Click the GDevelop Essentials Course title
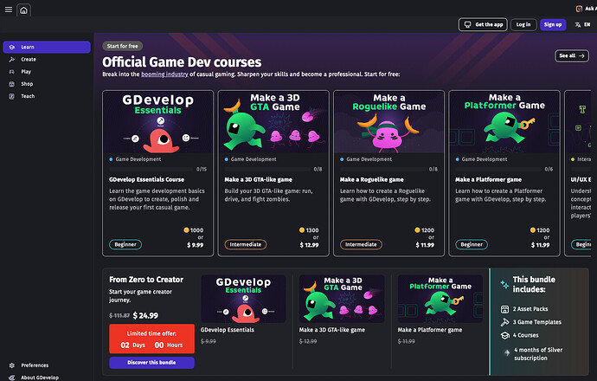Image resolution: width=597 pixels, height=381 pixels. [146, 179]
